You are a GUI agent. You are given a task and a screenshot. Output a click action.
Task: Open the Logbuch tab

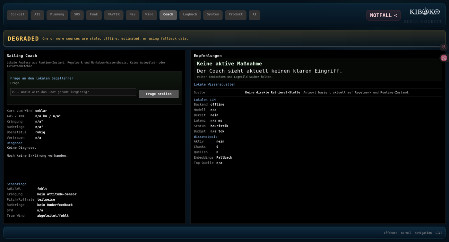[x=190, y=15]
